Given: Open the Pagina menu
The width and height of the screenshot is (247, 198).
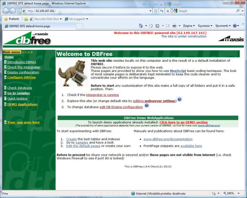Looking at the screenshot, I should click(189, 26).
